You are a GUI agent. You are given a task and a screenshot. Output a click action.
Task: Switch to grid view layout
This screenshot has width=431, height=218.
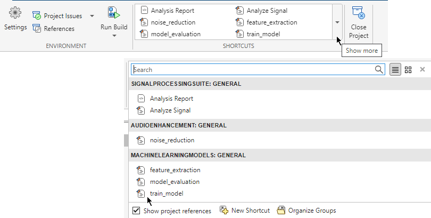point(408,69)
